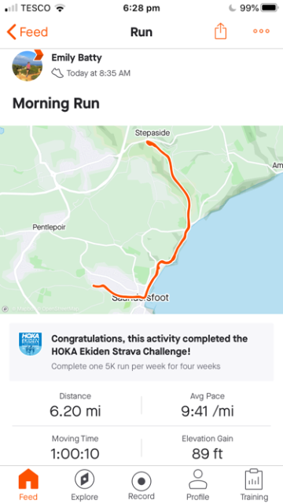Select the Feed home tab icon
The width and height of the screenshot is (283, 503).
(x=28, y=480)
